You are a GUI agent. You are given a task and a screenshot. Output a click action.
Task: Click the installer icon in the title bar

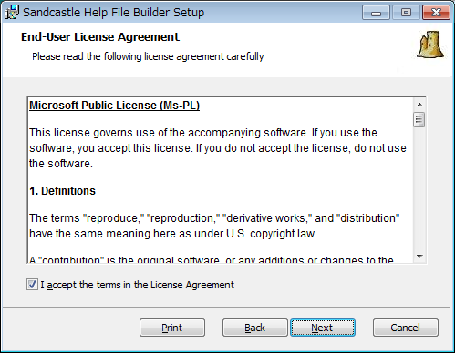coord(12,12)
